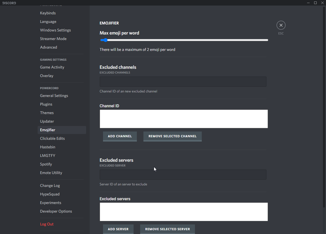Open Experiments section
The width and height of the screenshot is (326, 234).
click(x=62, y=203)
